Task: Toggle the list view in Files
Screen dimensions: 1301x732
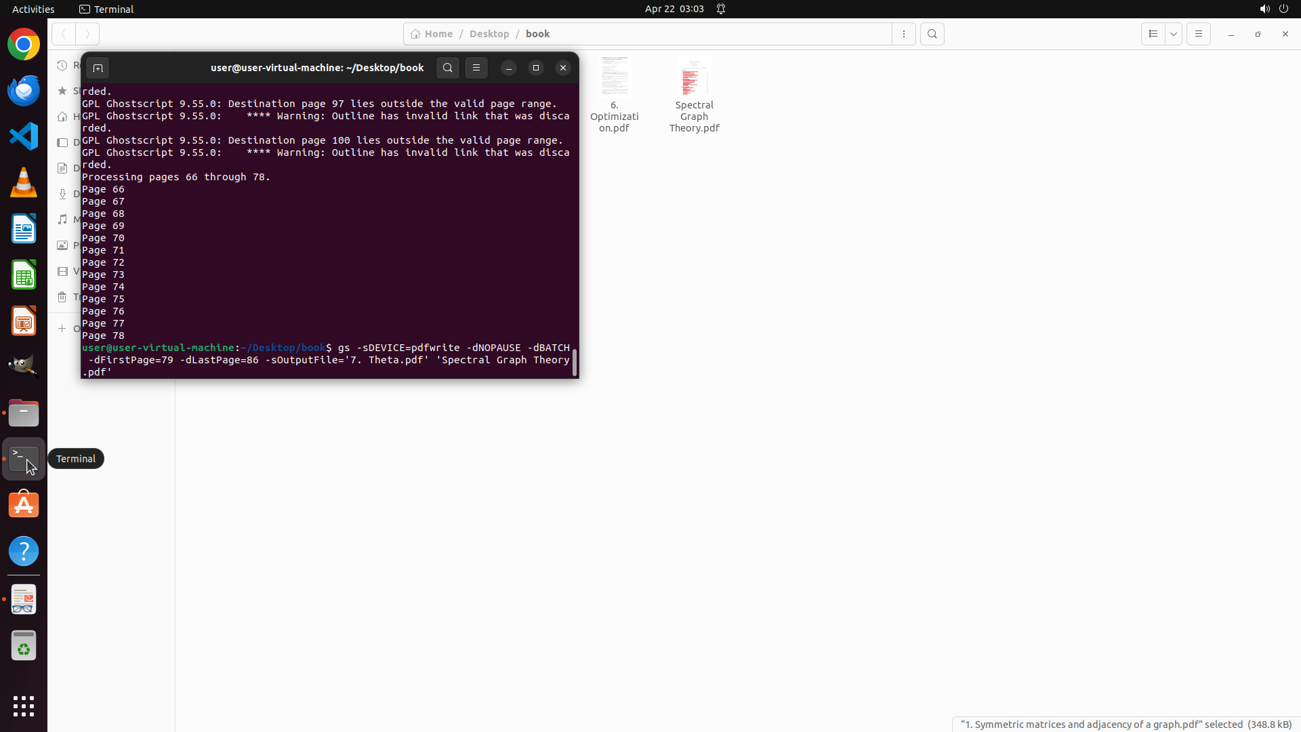Action: click(x=1153, y=34)
